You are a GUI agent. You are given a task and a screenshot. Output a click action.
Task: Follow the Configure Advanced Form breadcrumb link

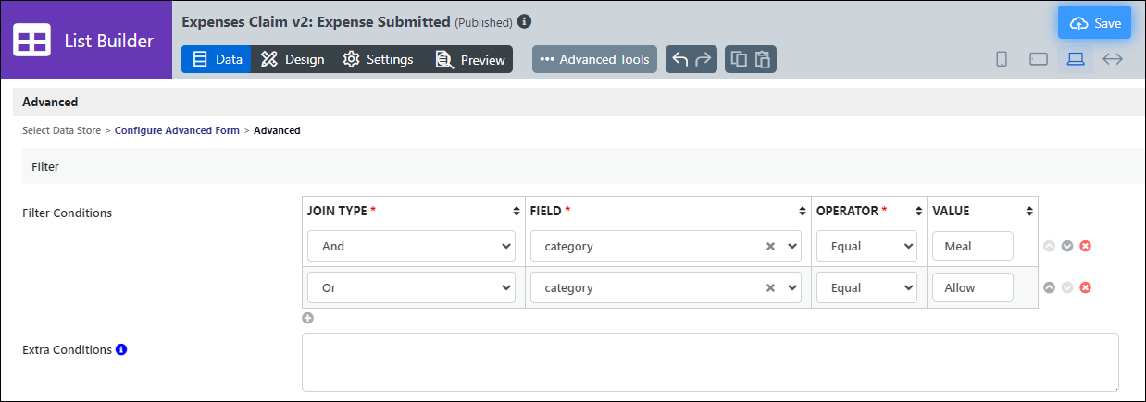click(177, 130)
